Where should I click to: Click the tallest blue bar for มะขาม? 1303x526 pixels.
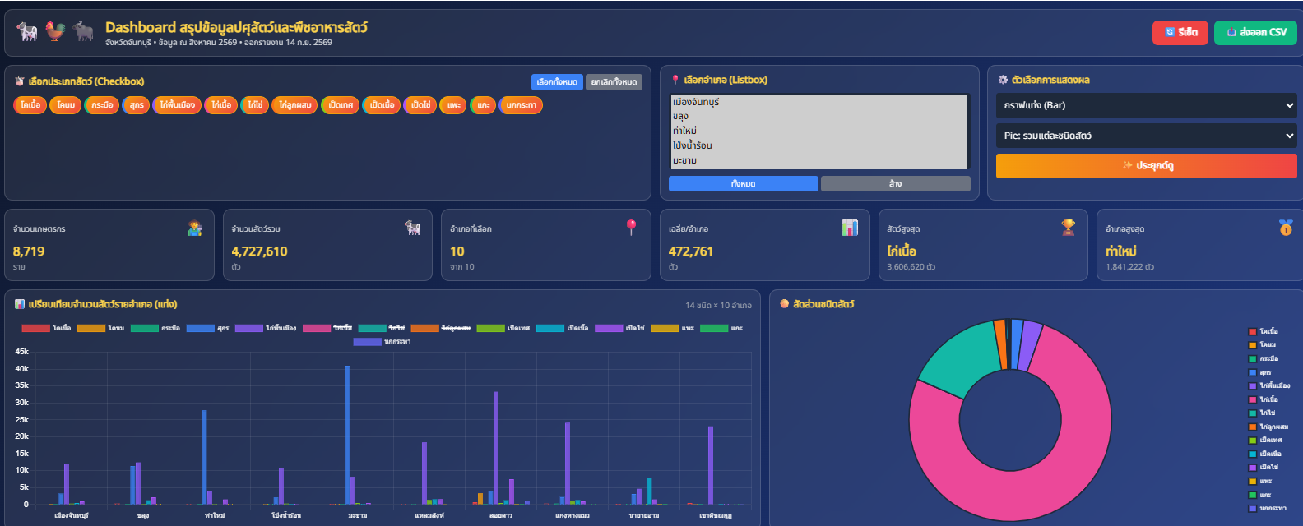click(x=348, y=435)
